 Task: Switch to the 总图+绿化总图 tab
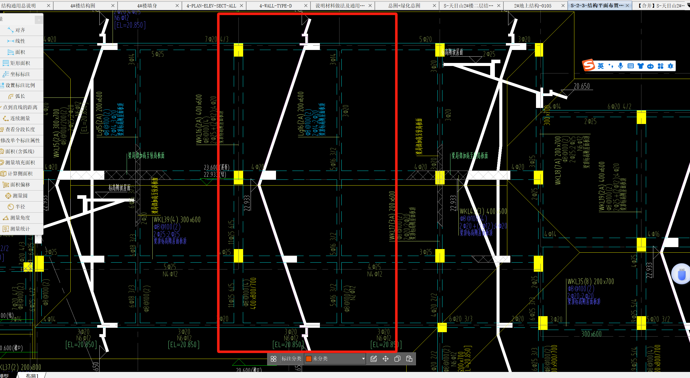pyautogui.click(x=404, y=6)
